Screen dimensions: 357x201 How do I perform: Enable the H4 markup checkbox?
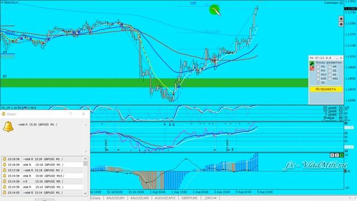(330, 66)
